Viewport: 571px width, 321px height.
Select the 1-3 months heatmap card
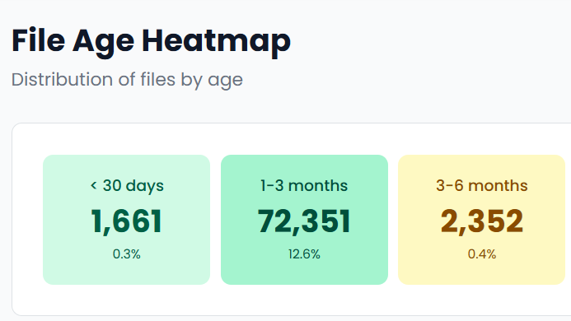[x=304, y=220]
